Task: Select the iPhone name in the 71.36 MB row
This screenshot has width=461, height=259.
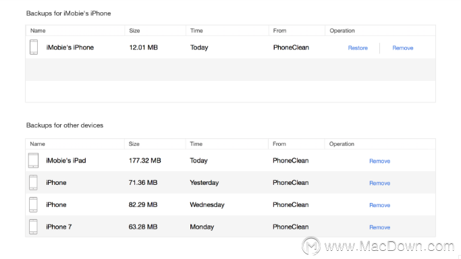Action: [56, 182]
